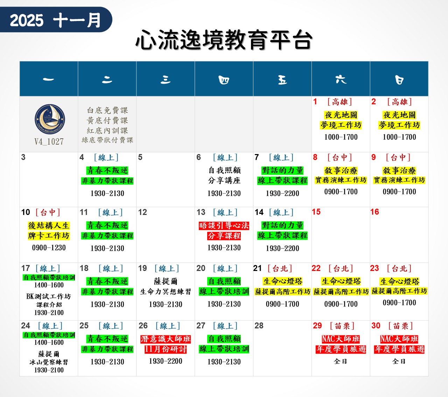The width and height of the screenshot is (448, 397).
Task: Select the 日 Sunday column header
Action: click(x=399, y=79)
